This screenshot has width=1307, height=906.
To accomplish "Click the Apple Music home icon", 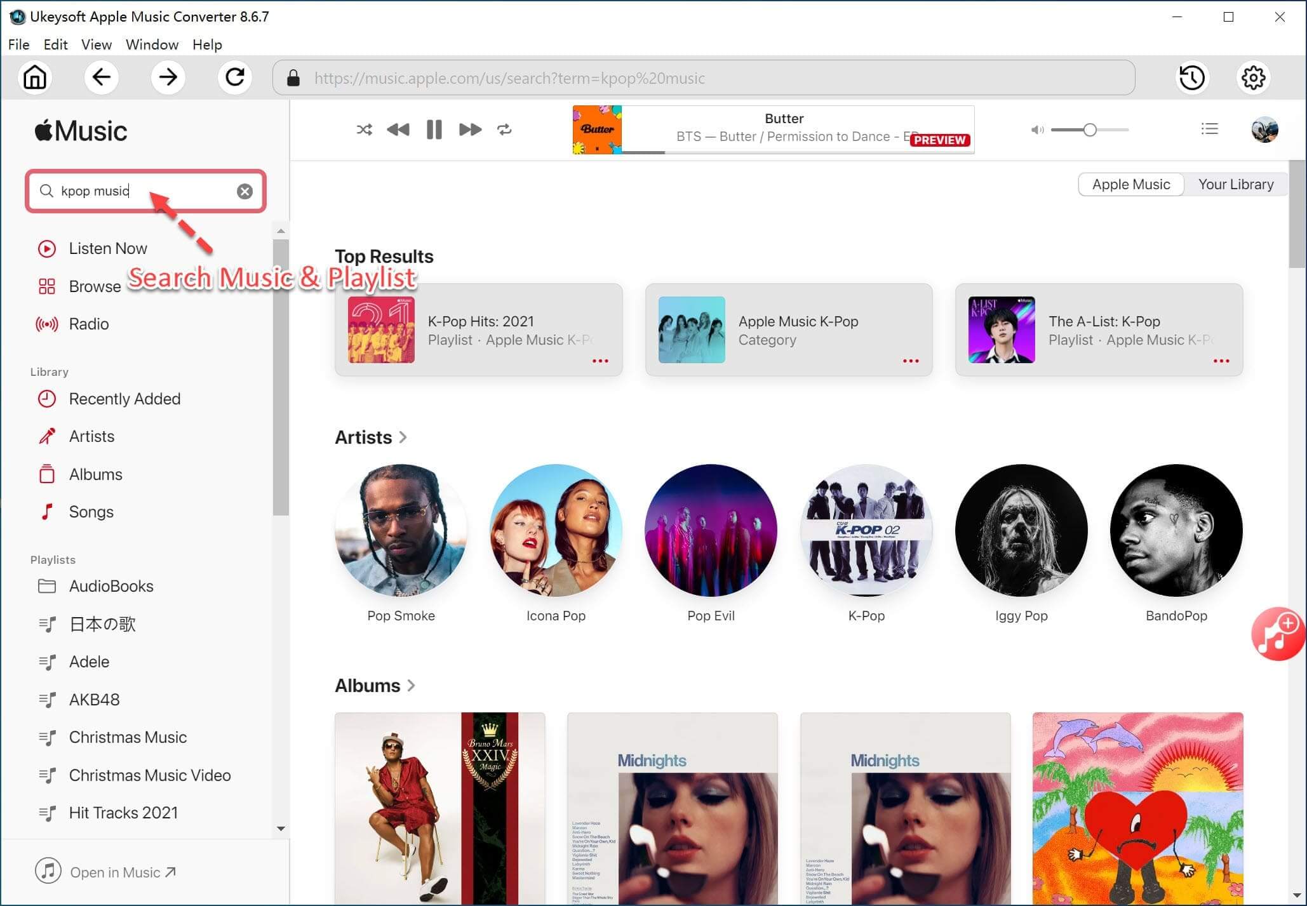I will click(35, 77).
